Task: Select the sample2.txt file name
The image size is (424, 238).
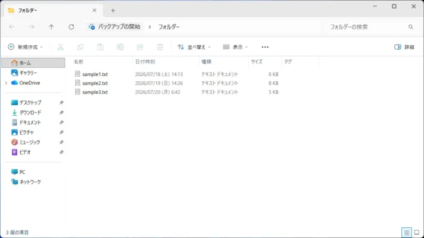Action: (95, 83)
